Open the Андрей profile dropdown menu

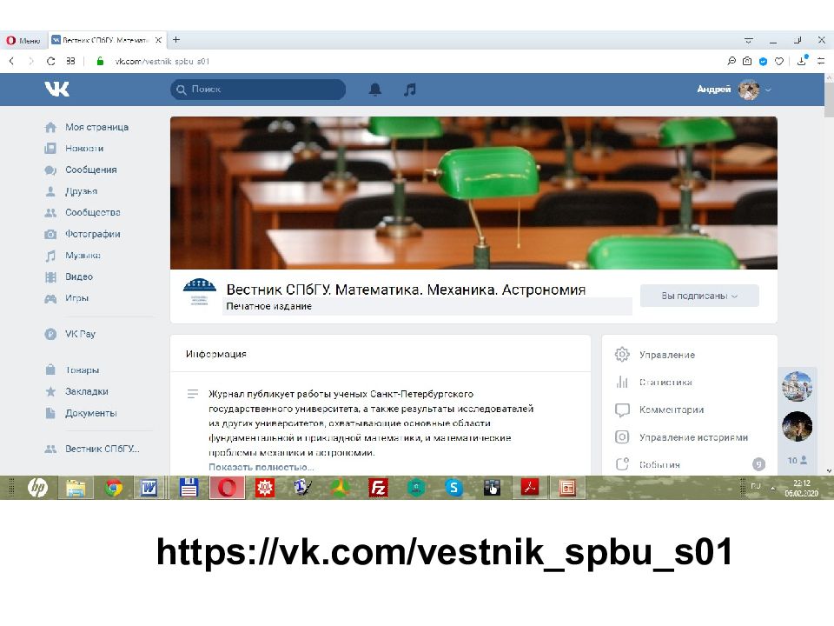coord(734,90)
